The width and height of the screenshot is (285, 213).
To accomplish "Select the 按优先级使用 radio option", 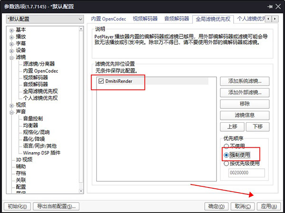I will pyautogui.click(x=242, y=164).
